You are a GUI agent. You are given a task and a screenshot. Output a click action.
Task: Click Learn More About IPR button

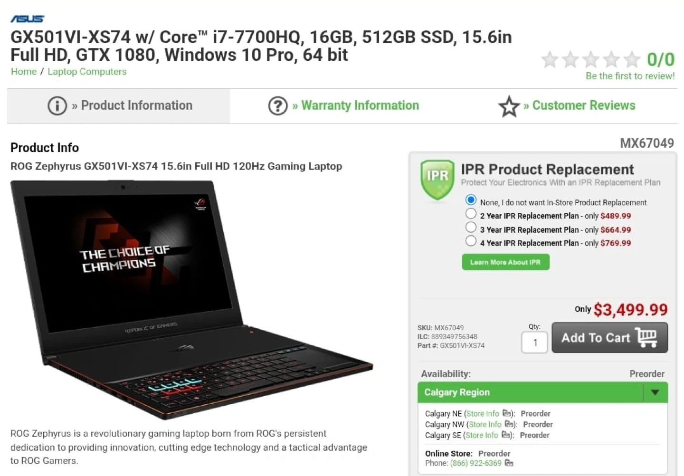[505, 262]
